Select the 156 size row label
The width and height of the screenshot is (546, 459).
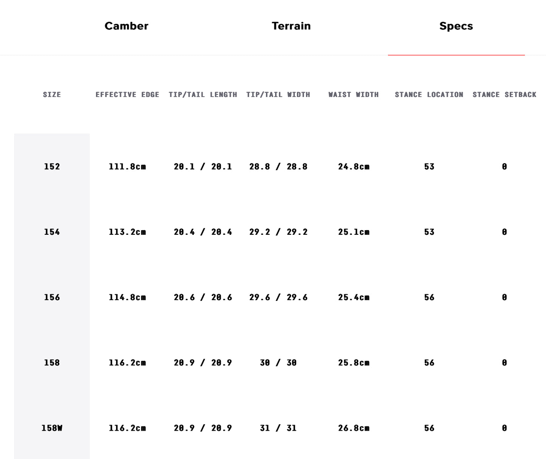coord(52,297)
